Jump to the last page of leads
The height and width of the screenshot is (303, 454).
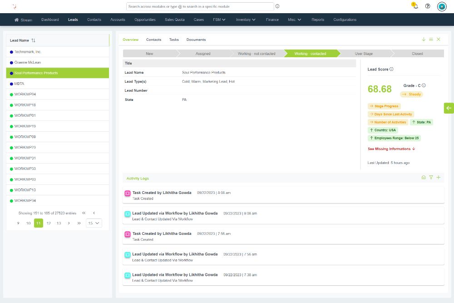click(x=79, y=223)
